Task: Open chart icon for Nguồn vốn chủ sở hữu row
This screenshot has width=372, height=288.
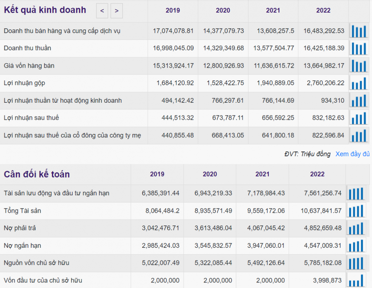Action: pyautogui.click(x=356, y=263)
